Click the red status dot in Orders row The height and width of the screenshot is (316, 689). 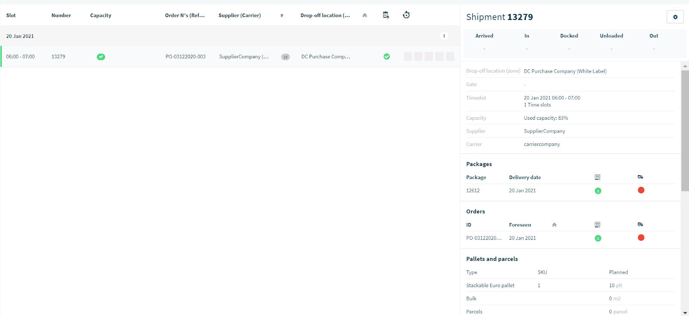[641, 238]
